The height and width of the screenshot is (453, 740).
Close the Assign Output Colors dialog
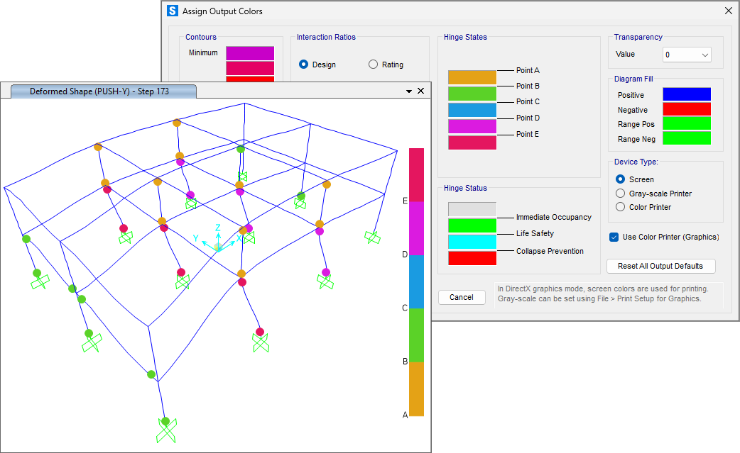click(x=728, y=11)
